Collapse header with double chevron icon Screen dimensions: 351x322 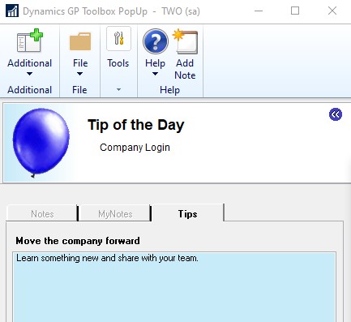(336, 114)
